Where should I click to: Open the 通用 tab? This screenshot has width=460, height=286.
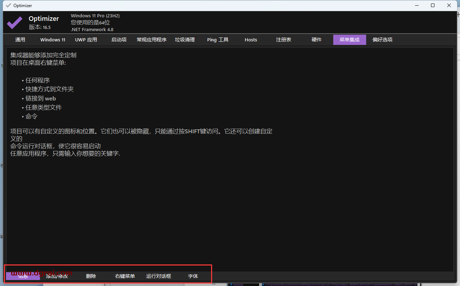point(20,40)
